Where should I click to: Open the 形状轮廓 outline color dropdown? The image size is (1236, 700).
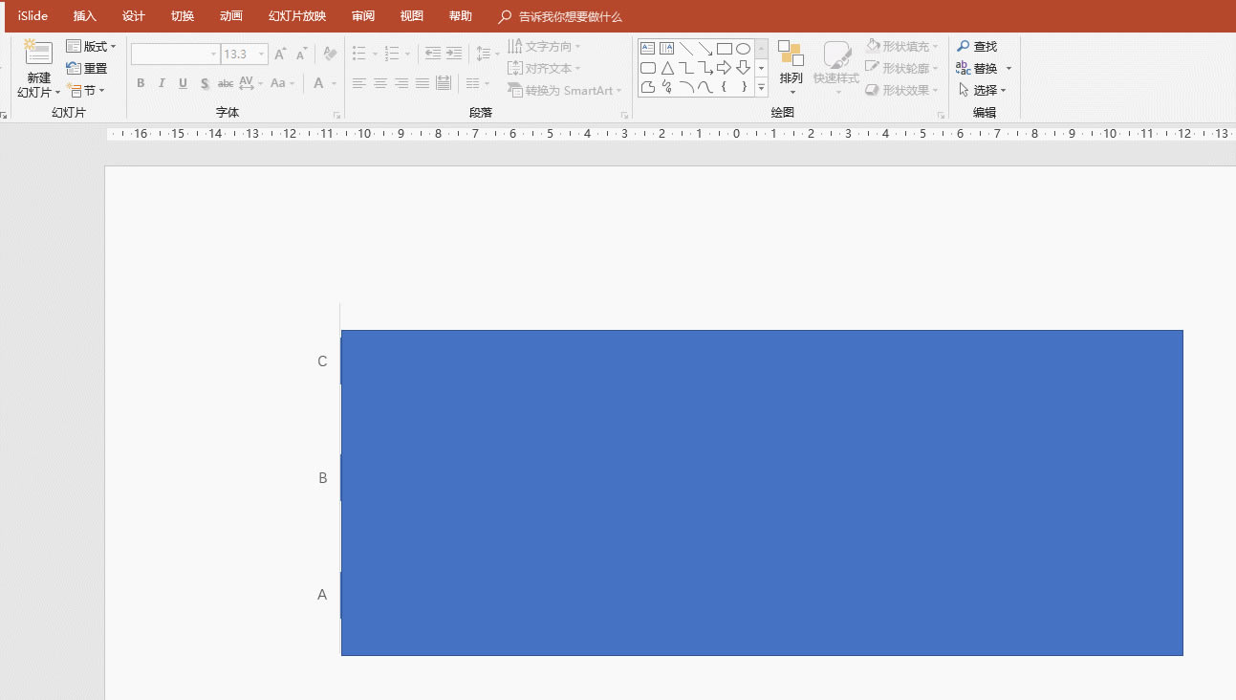tap(902, 68)
